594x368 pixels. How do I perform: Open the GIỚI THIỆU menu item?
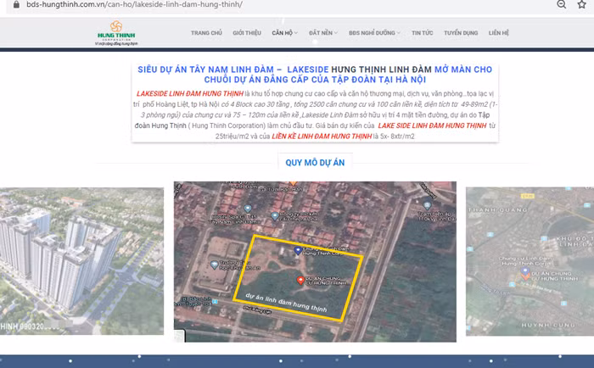247,33
